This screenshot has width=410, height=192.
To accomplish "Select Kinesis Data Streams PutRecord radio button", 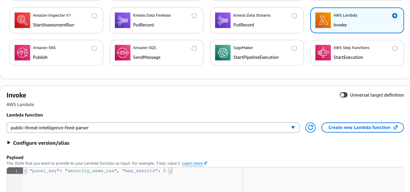I will click(294, 16).
